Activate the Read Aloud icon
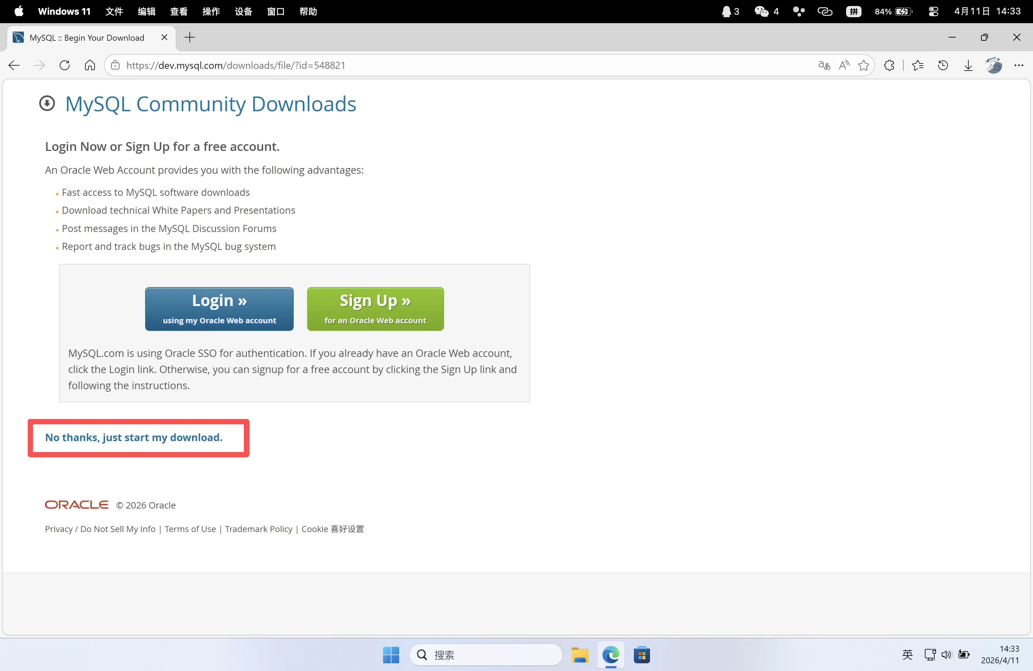The height and width of the screenshot is (671, 1033). coord(844,66)
